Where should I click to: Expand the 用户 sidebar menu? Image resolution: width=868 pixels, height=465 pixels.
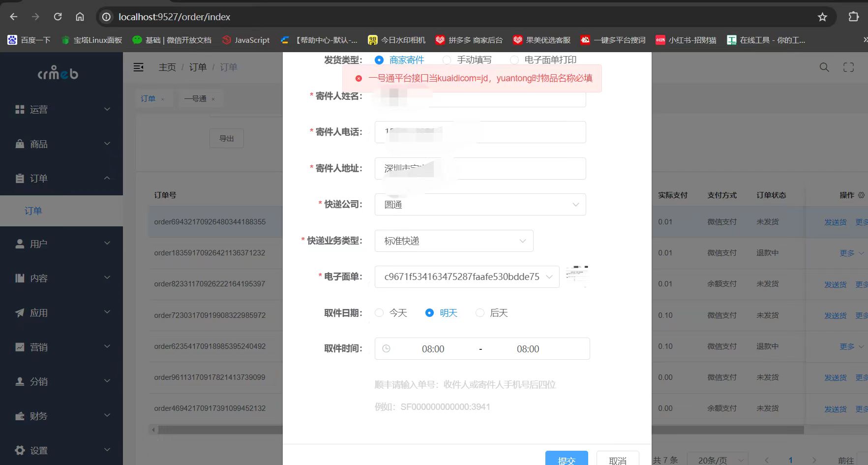(x=61, y=244)
